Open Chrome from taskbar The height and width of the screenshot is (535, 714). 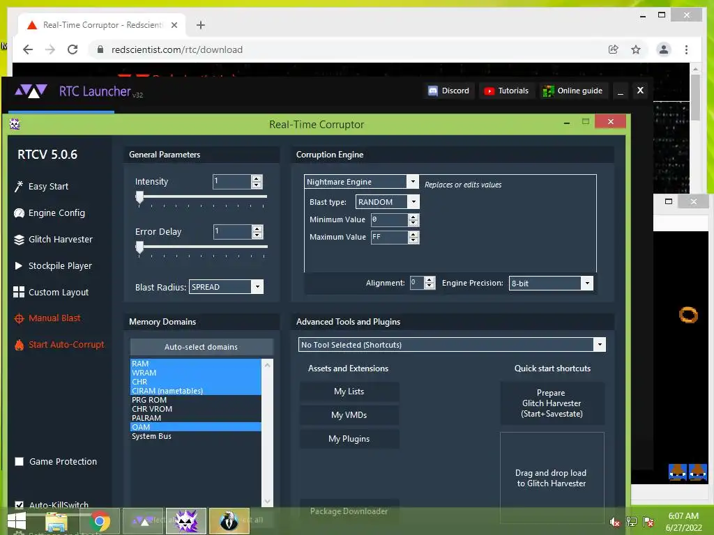[100, 521]
